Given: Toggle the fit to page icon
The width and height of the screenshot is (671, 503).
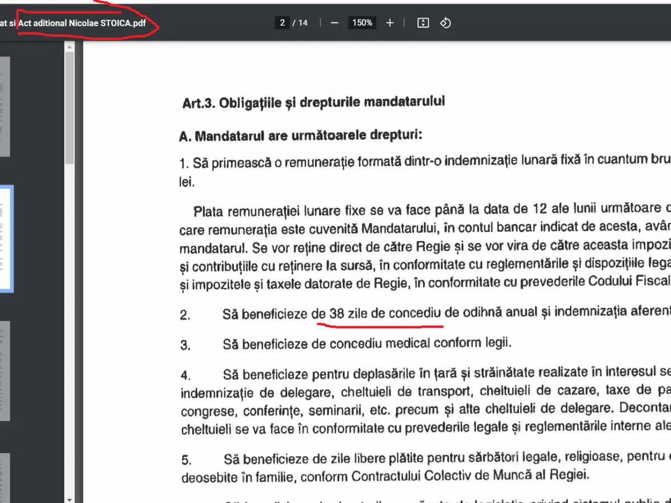Looking at the screenshot, I should coord(423,23).
